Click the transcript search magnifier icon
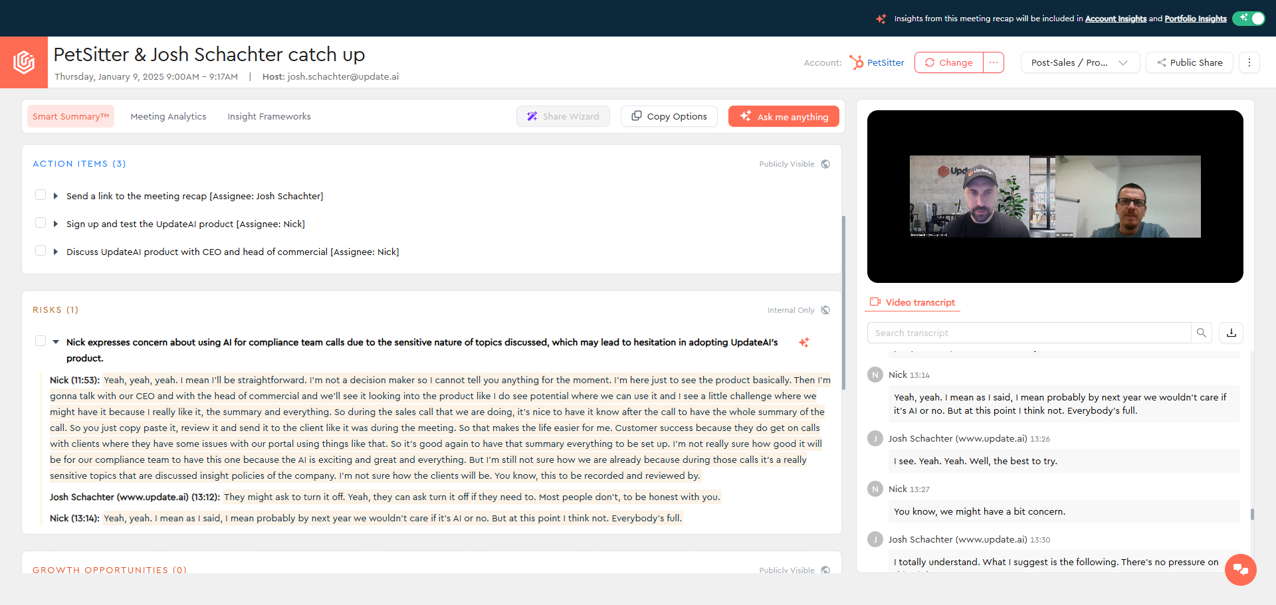This screenshot has width=1276, height=605. [1202, 333]
